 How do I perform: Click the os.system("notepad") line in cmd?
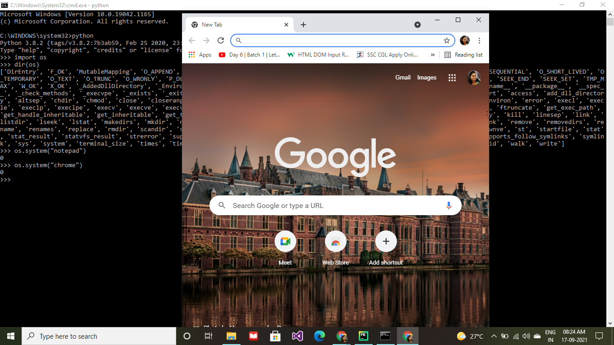click(x=43, y=150)
